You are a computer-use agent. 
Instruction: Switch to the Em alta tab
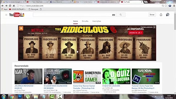[85, 21]
